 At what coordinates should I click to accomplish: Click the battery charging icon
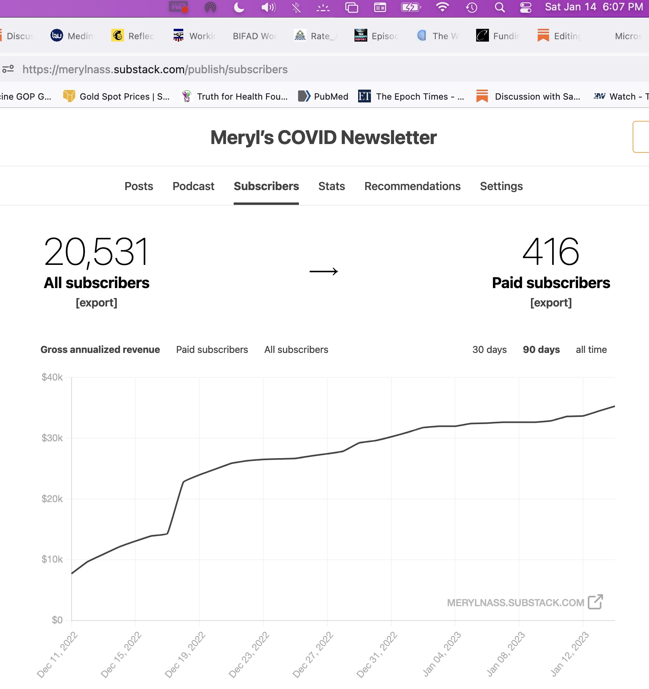pos(411,7)
